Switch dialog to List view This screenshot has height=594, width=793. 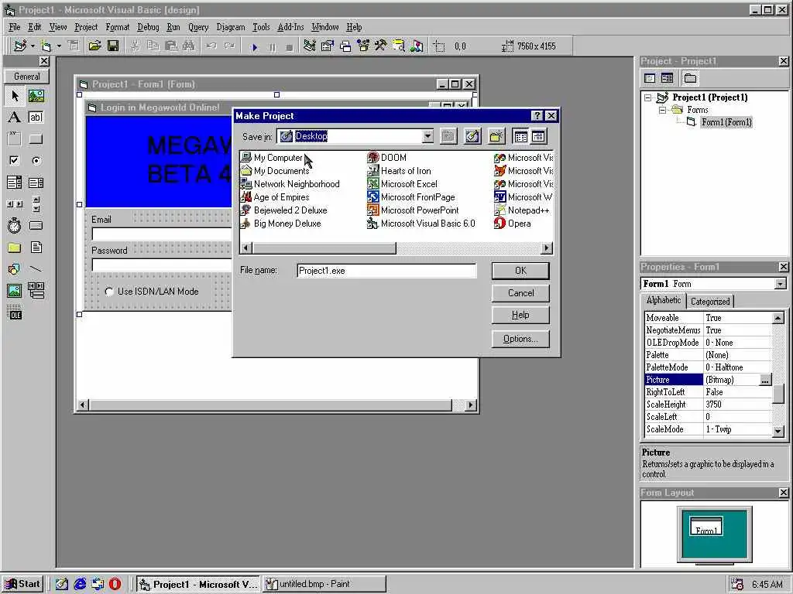(x=520, y=136)
